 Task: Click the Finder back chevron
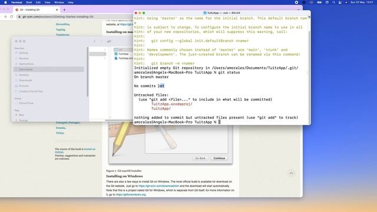[94, 41]
